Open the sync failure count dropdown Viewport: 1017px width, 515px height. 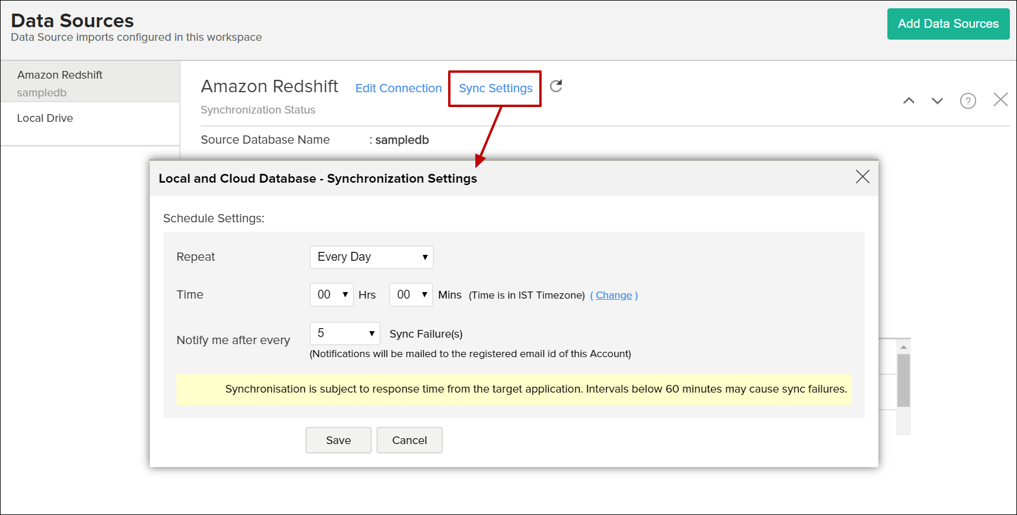tap(345, 333)
